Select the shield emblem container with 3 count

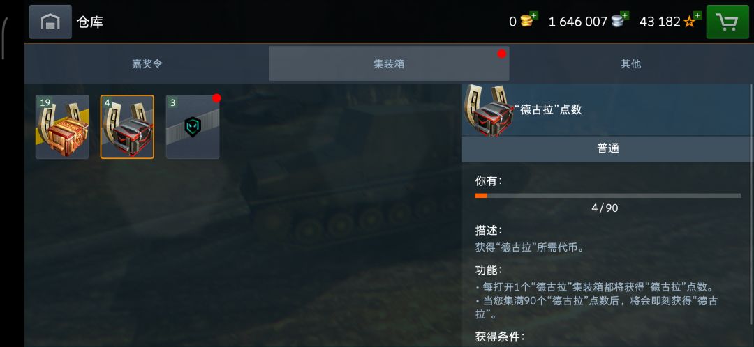coord(193,127)
